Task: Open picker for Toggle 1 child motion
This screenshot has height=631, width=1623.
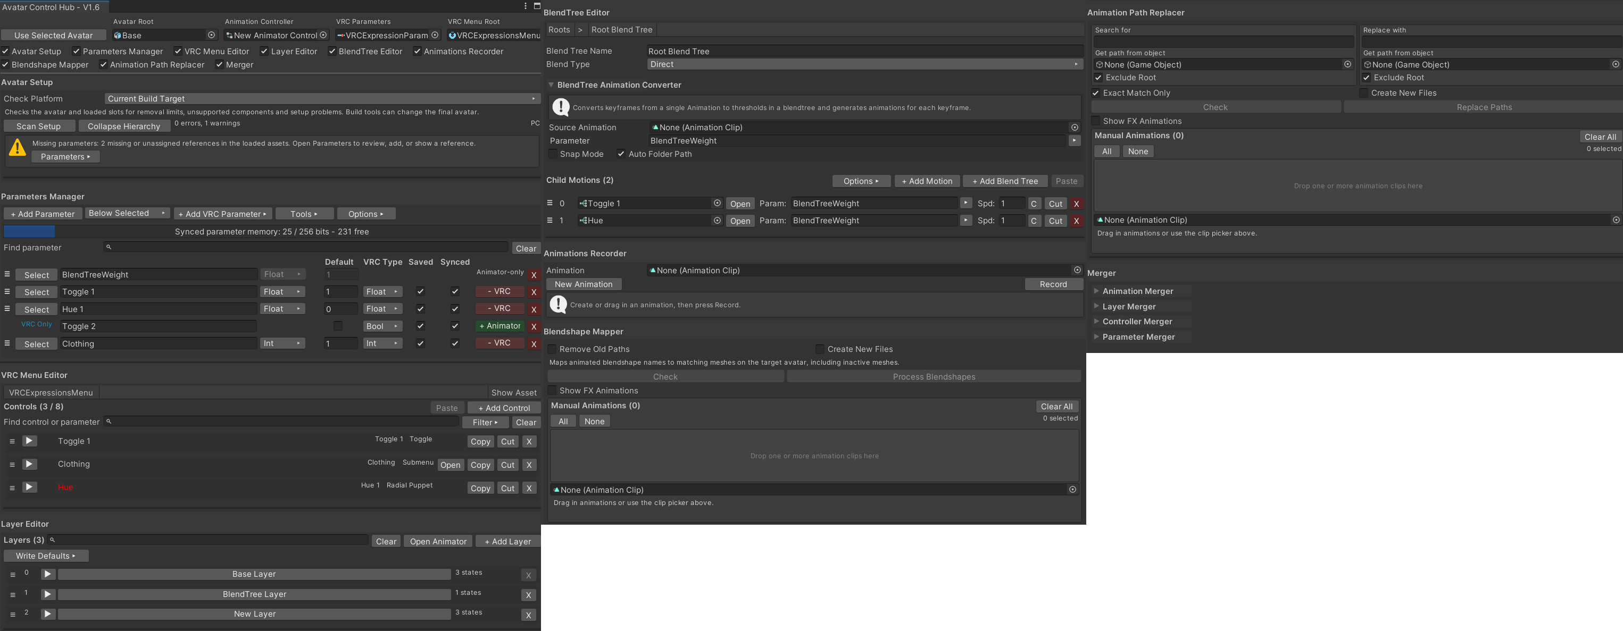Action: pos(717,204)
